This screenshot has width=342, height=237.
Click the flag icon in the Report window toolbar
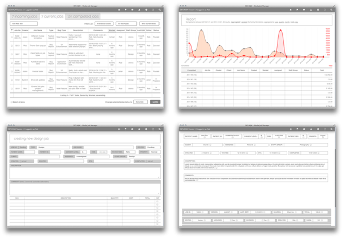[298, 10]
